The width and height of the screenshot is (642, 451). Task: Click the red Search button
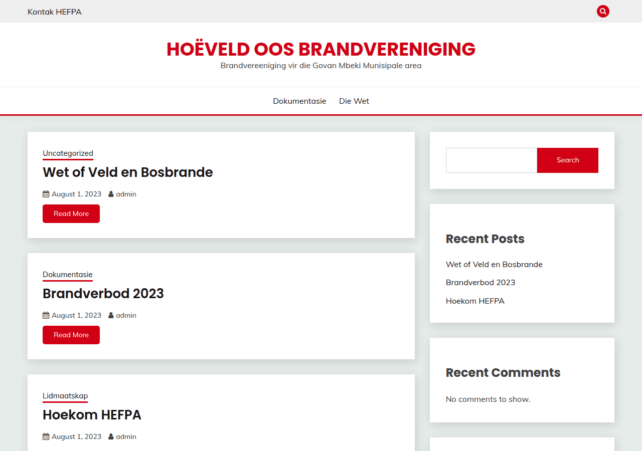click(x=568, y=160)
